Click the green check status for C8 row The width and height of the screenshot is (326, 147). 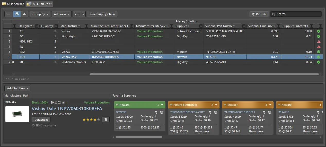tap(319, 31)
